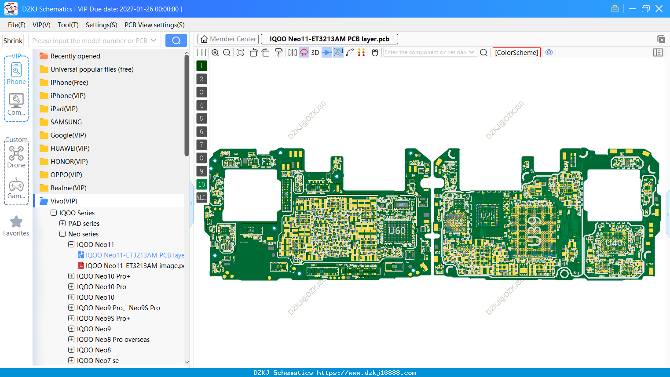The height and width of the screenshot is (377, 670).
Task: Expand the IQOO Neo8 Pro overseas node
Action: (71, 339)
